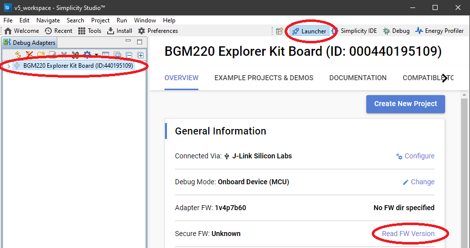The image size is (470, 248).
Task: Open the Window menu
Action: point(145,20)
